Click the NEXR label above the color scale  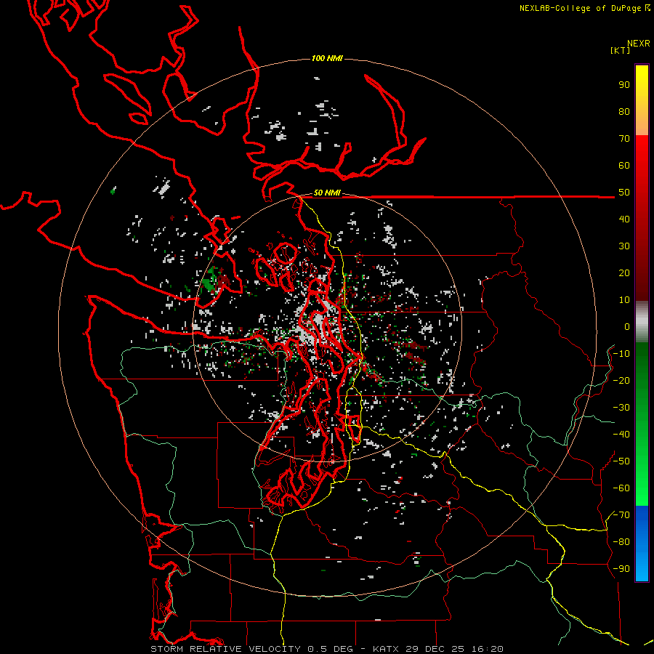(639, 44)
